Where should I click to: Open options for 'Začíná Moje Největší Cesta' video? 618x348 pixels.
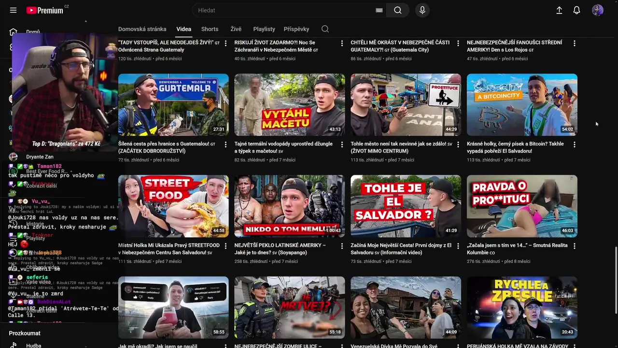[458, 246]
